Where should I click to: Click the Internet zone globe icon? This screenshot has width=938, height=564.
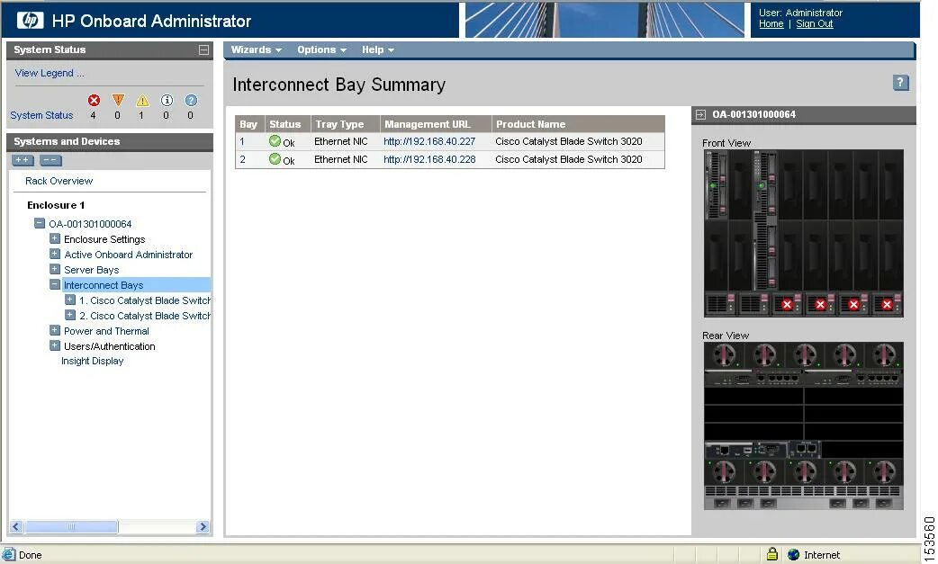click(794, 554)
